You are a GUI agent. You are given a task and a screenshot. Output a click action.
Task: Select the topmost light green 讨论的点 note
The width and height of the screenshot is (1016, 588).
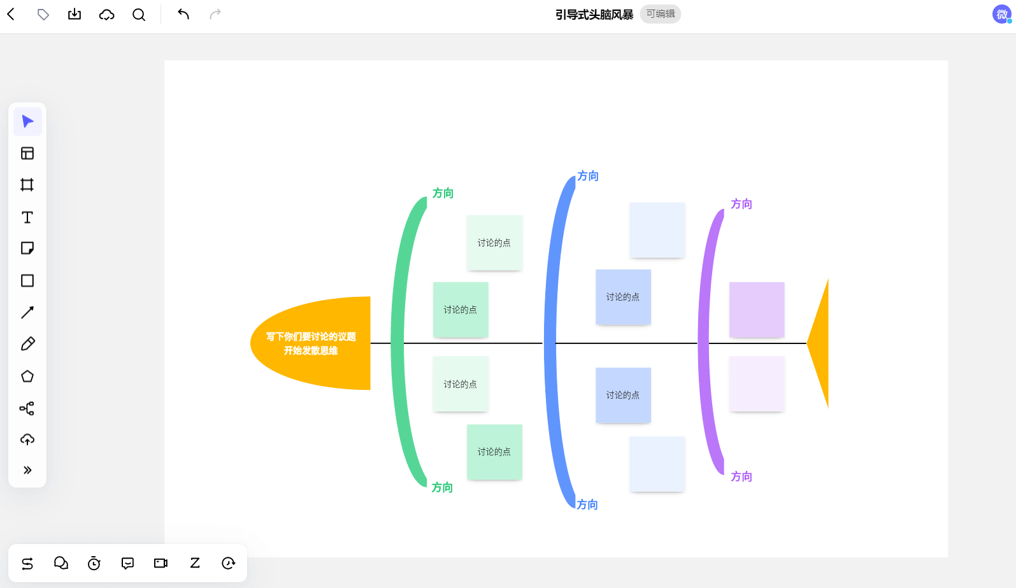pos(494,243)
